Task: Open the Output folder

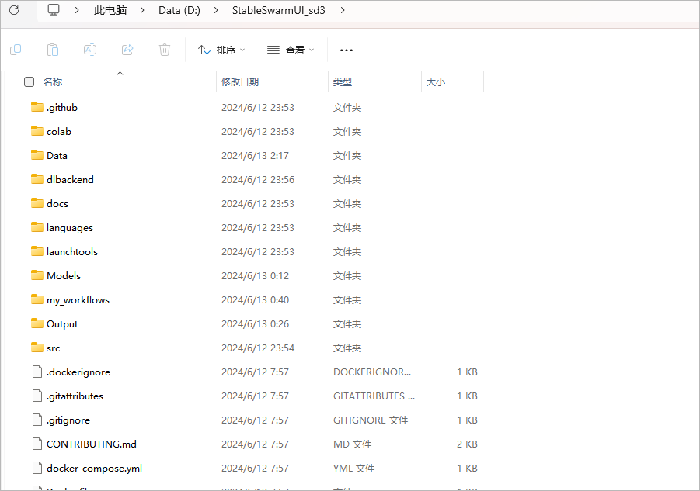Action: (62, 323)
